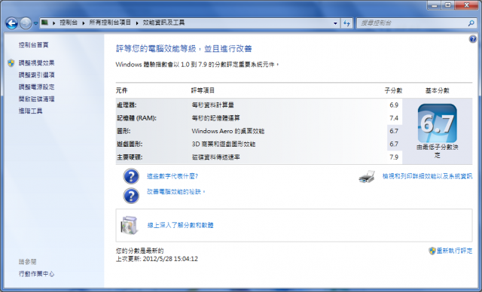The width and height of the screenshot is (482, 292).
Task: Click the 基本分數 column header
Action: 437,90
